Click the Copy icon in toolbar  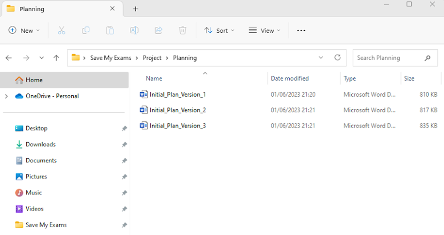[x=86, y=30]
